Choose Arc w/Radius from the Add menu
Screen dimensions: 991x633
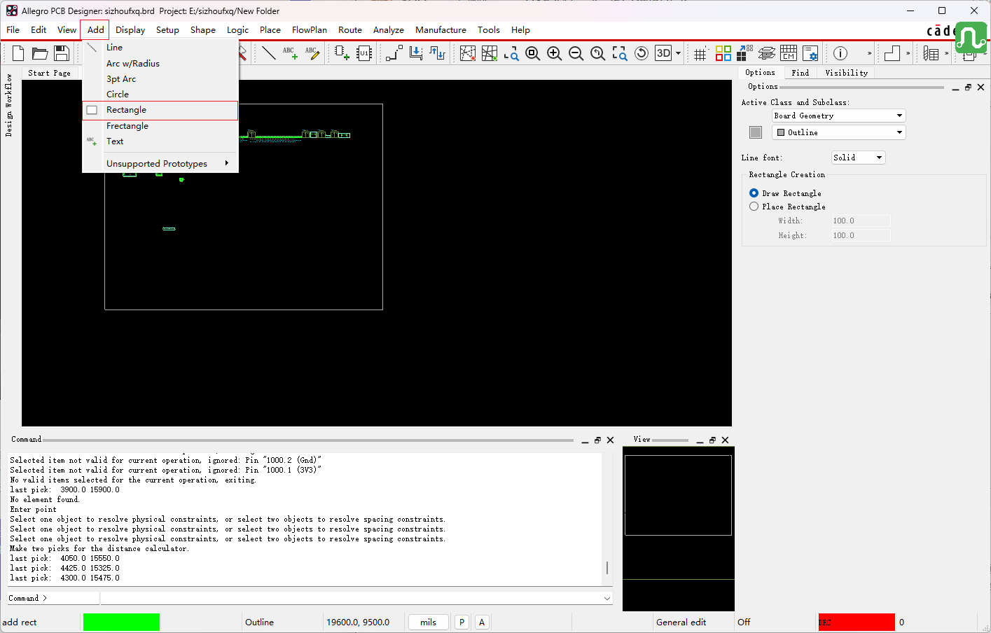click(x=160, y=64)
